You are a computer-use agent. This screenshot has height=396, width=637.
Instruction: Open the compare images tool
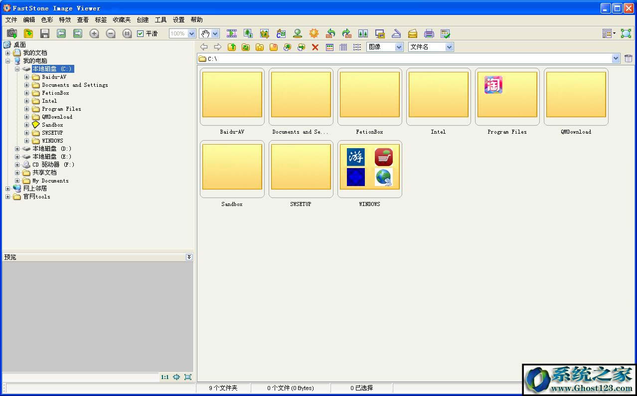[363, 33]
